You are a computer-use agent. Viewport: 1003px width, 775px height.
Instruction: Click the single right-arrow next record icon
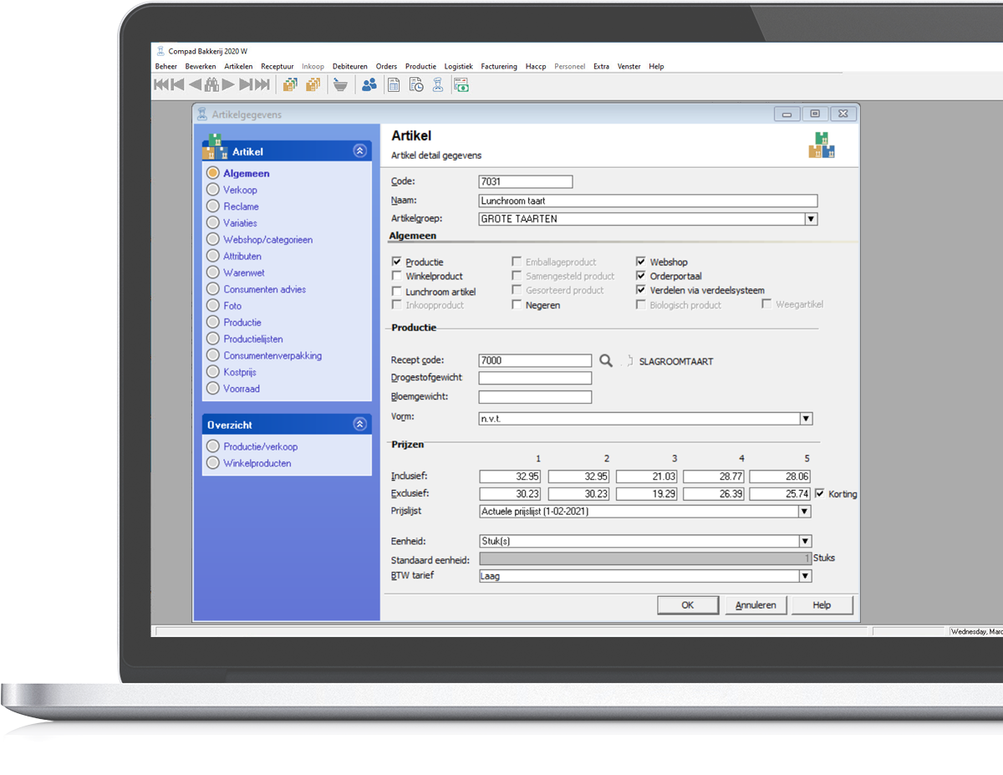coord(228,84)
